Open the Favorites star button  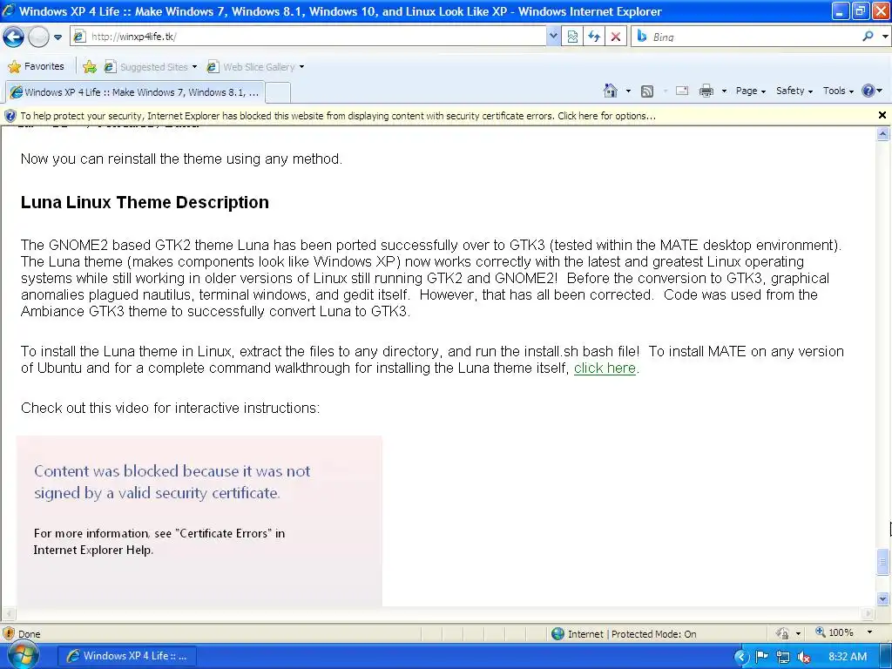(36, 66)
